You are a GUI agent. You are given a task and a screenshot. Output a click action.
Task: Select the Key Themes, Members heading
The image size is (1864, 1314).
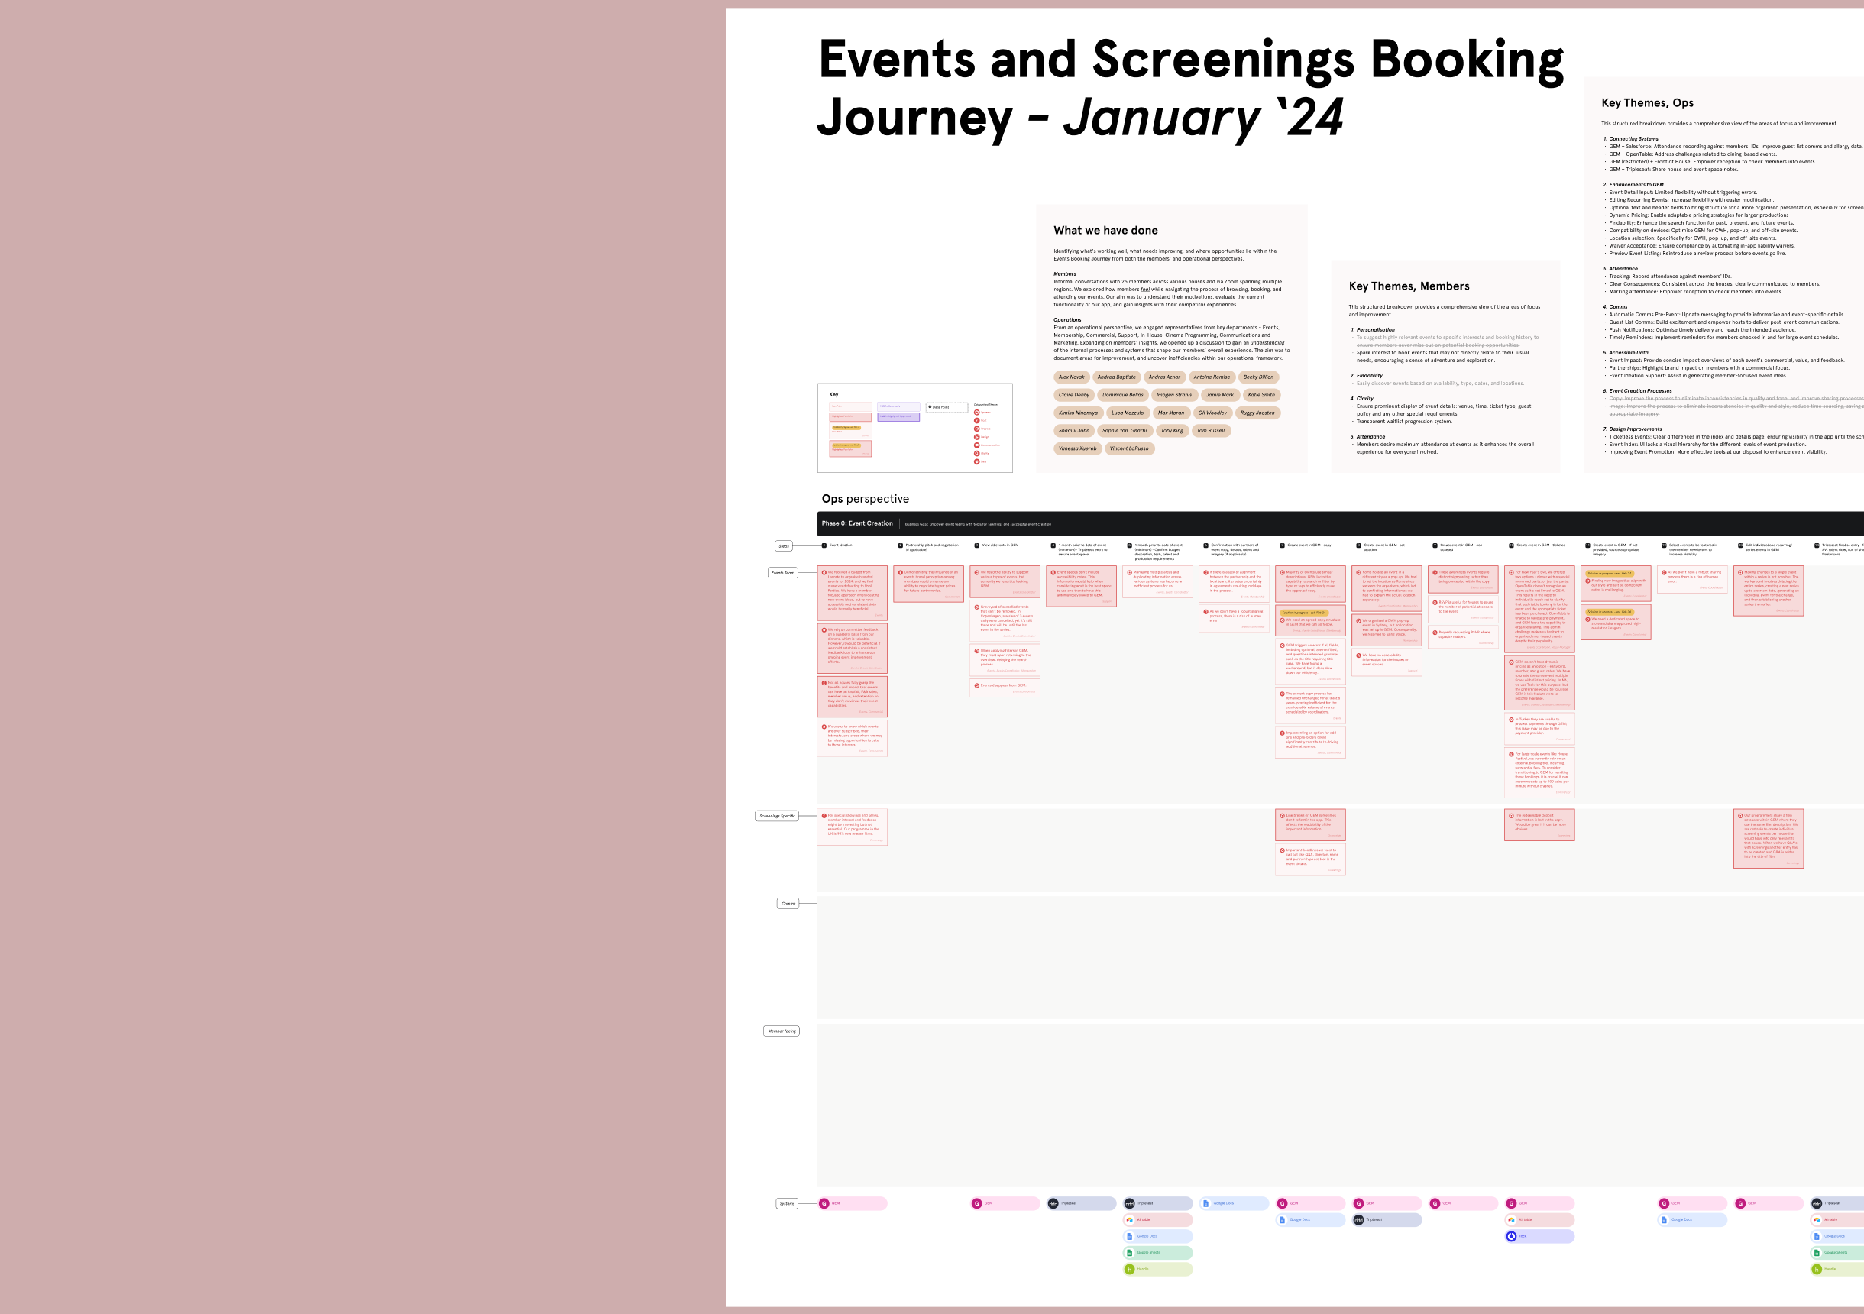point(1409,286)
